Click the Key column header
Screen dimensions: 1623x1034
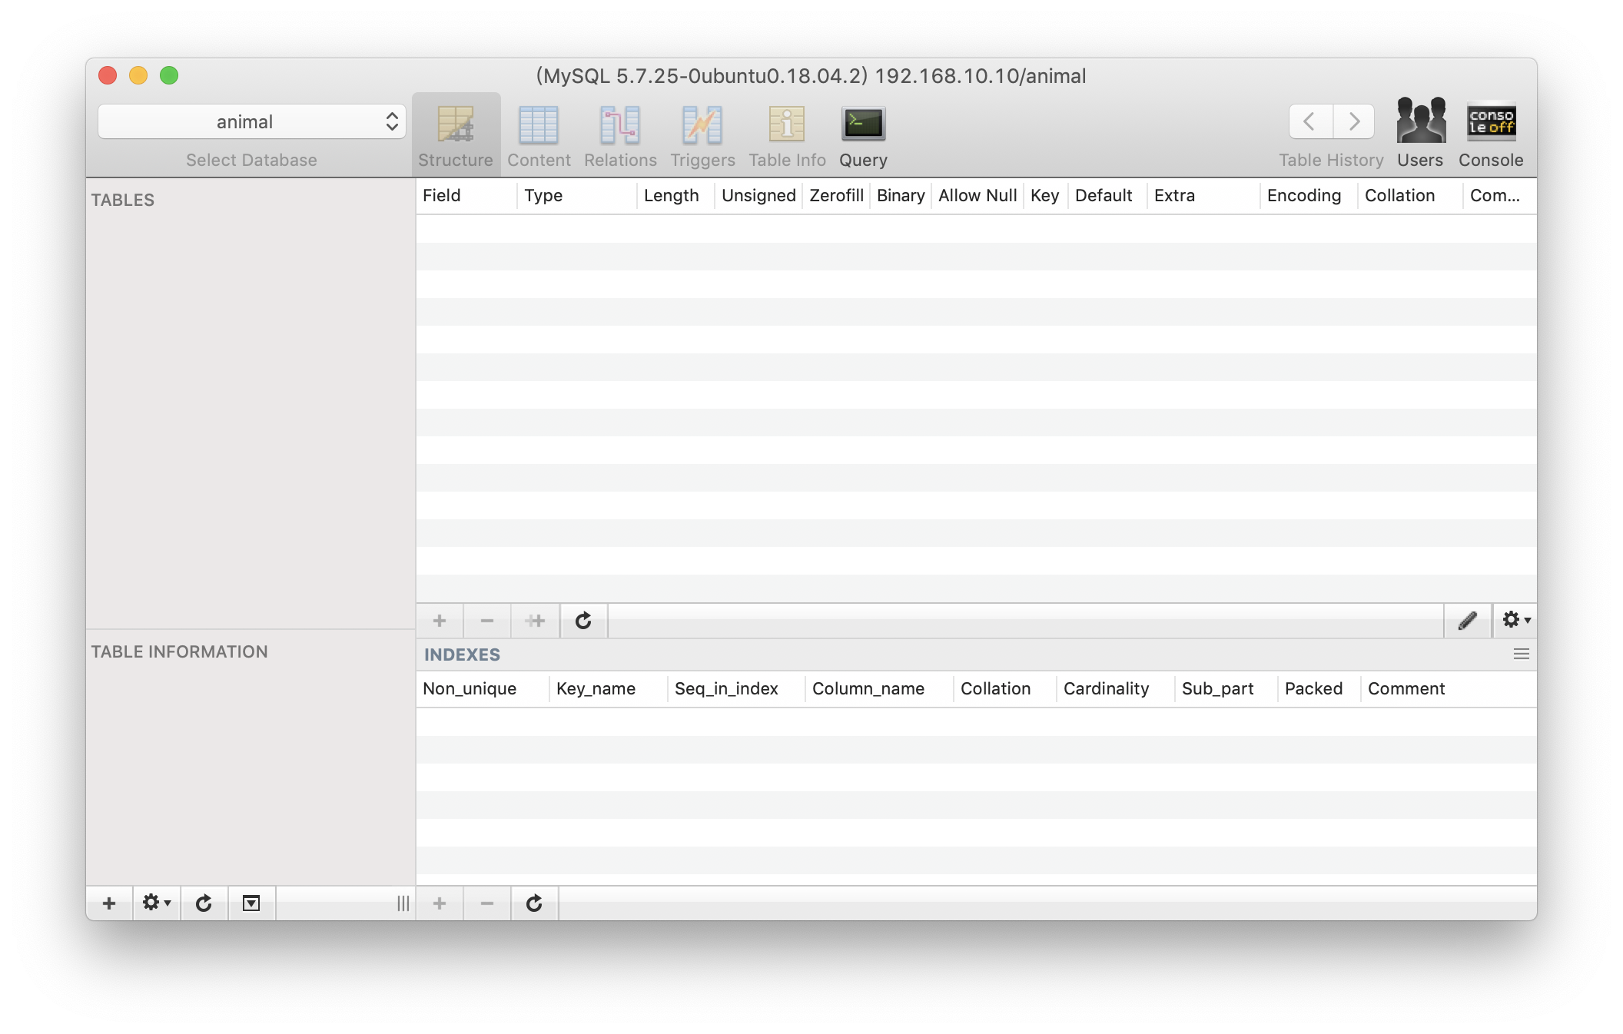point(1045,196)
